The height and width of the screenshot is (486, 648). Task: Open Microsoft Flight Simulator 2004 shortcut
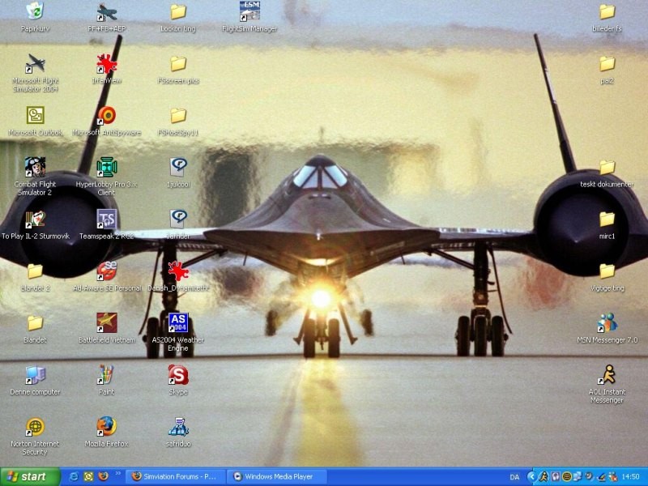click(35, 65)
